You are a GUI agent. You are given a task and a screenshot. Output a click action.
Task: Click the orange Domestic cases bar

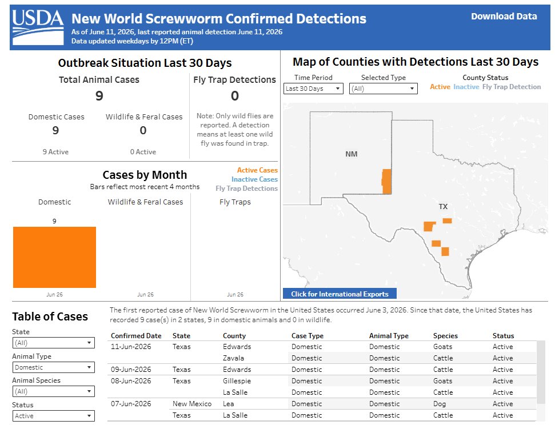(54, 257)
